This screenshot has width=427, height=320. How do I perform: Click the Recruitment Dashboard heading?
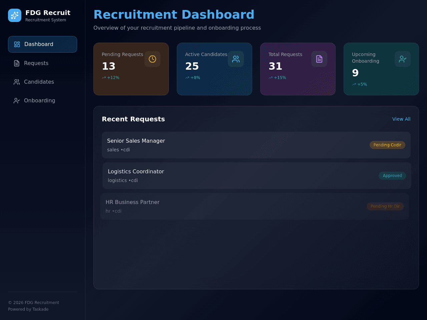click(174, 15)
